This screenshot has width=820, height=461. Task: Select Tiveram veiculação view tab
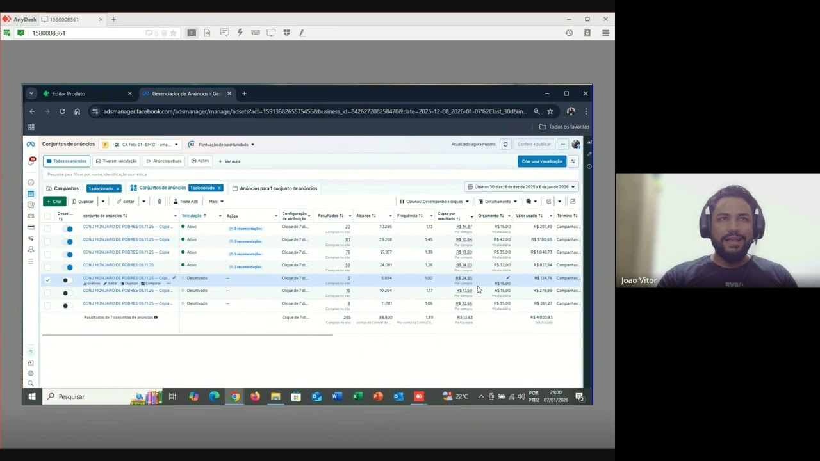(x=117, y=161)
